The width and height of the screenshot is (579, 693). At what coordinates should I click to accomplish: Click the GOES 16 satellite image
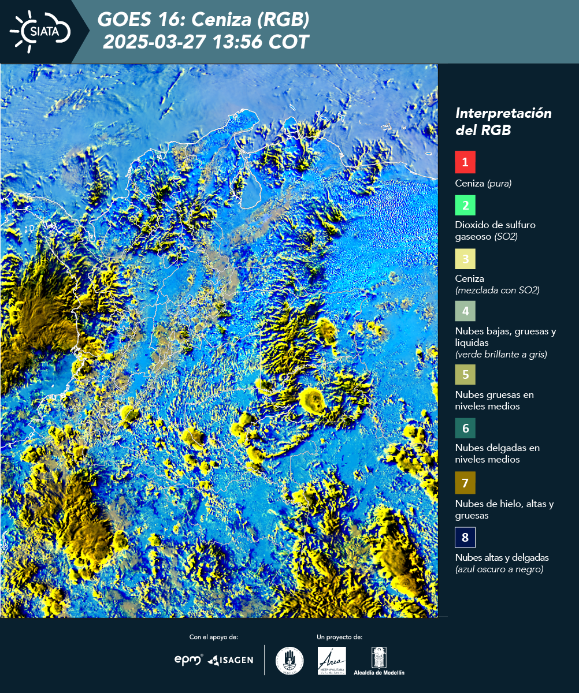click(220, 341)
